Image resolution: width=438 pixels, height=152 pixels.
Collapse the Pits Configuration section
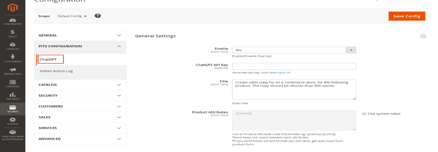[x=80, y=46]
